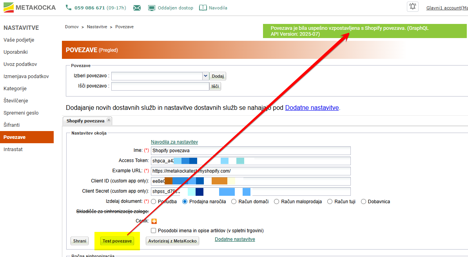This screenshot has height=257, width=468.
Task: Click the Ime input field
Action: pos(251,151)
